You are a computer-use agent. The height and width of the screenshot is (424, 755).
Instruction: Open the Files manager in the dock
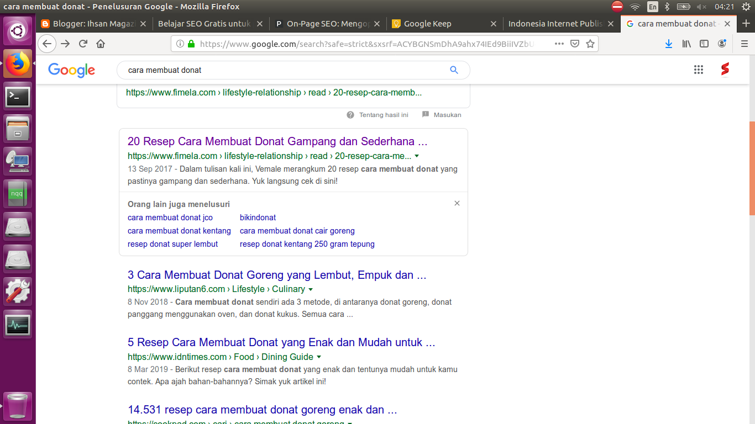[x=18, y=129]
